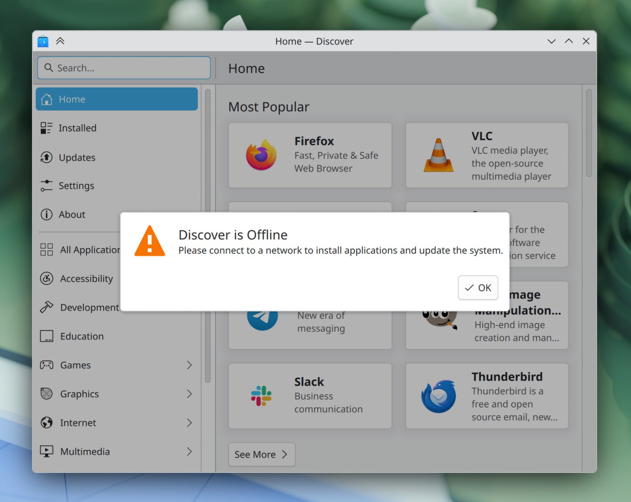The image size is (631, 502).
Task: Select the Education category label
Action: pos(82,336)
